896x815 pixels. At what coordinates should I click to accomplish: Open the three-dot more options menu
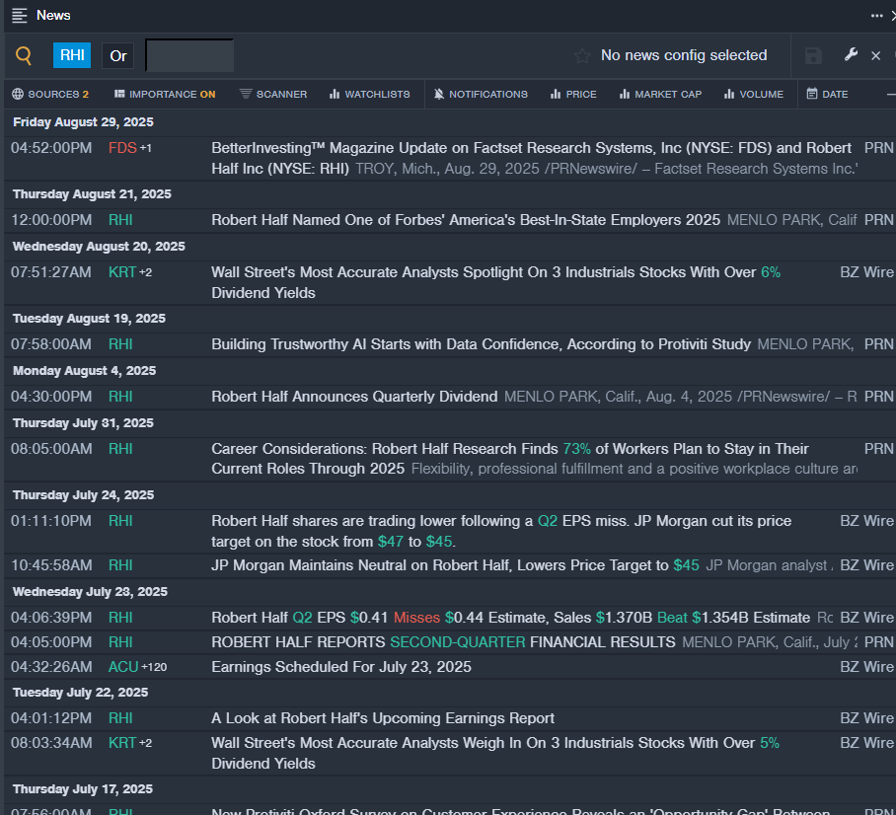[876, 16]
